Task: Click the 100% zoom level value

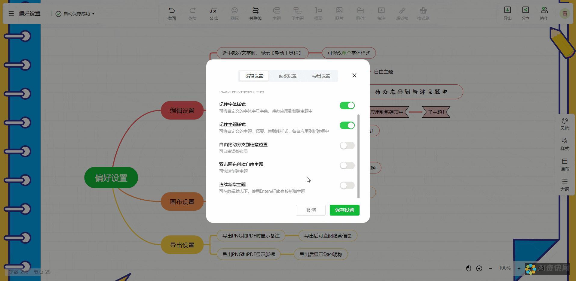Action: 505,268
